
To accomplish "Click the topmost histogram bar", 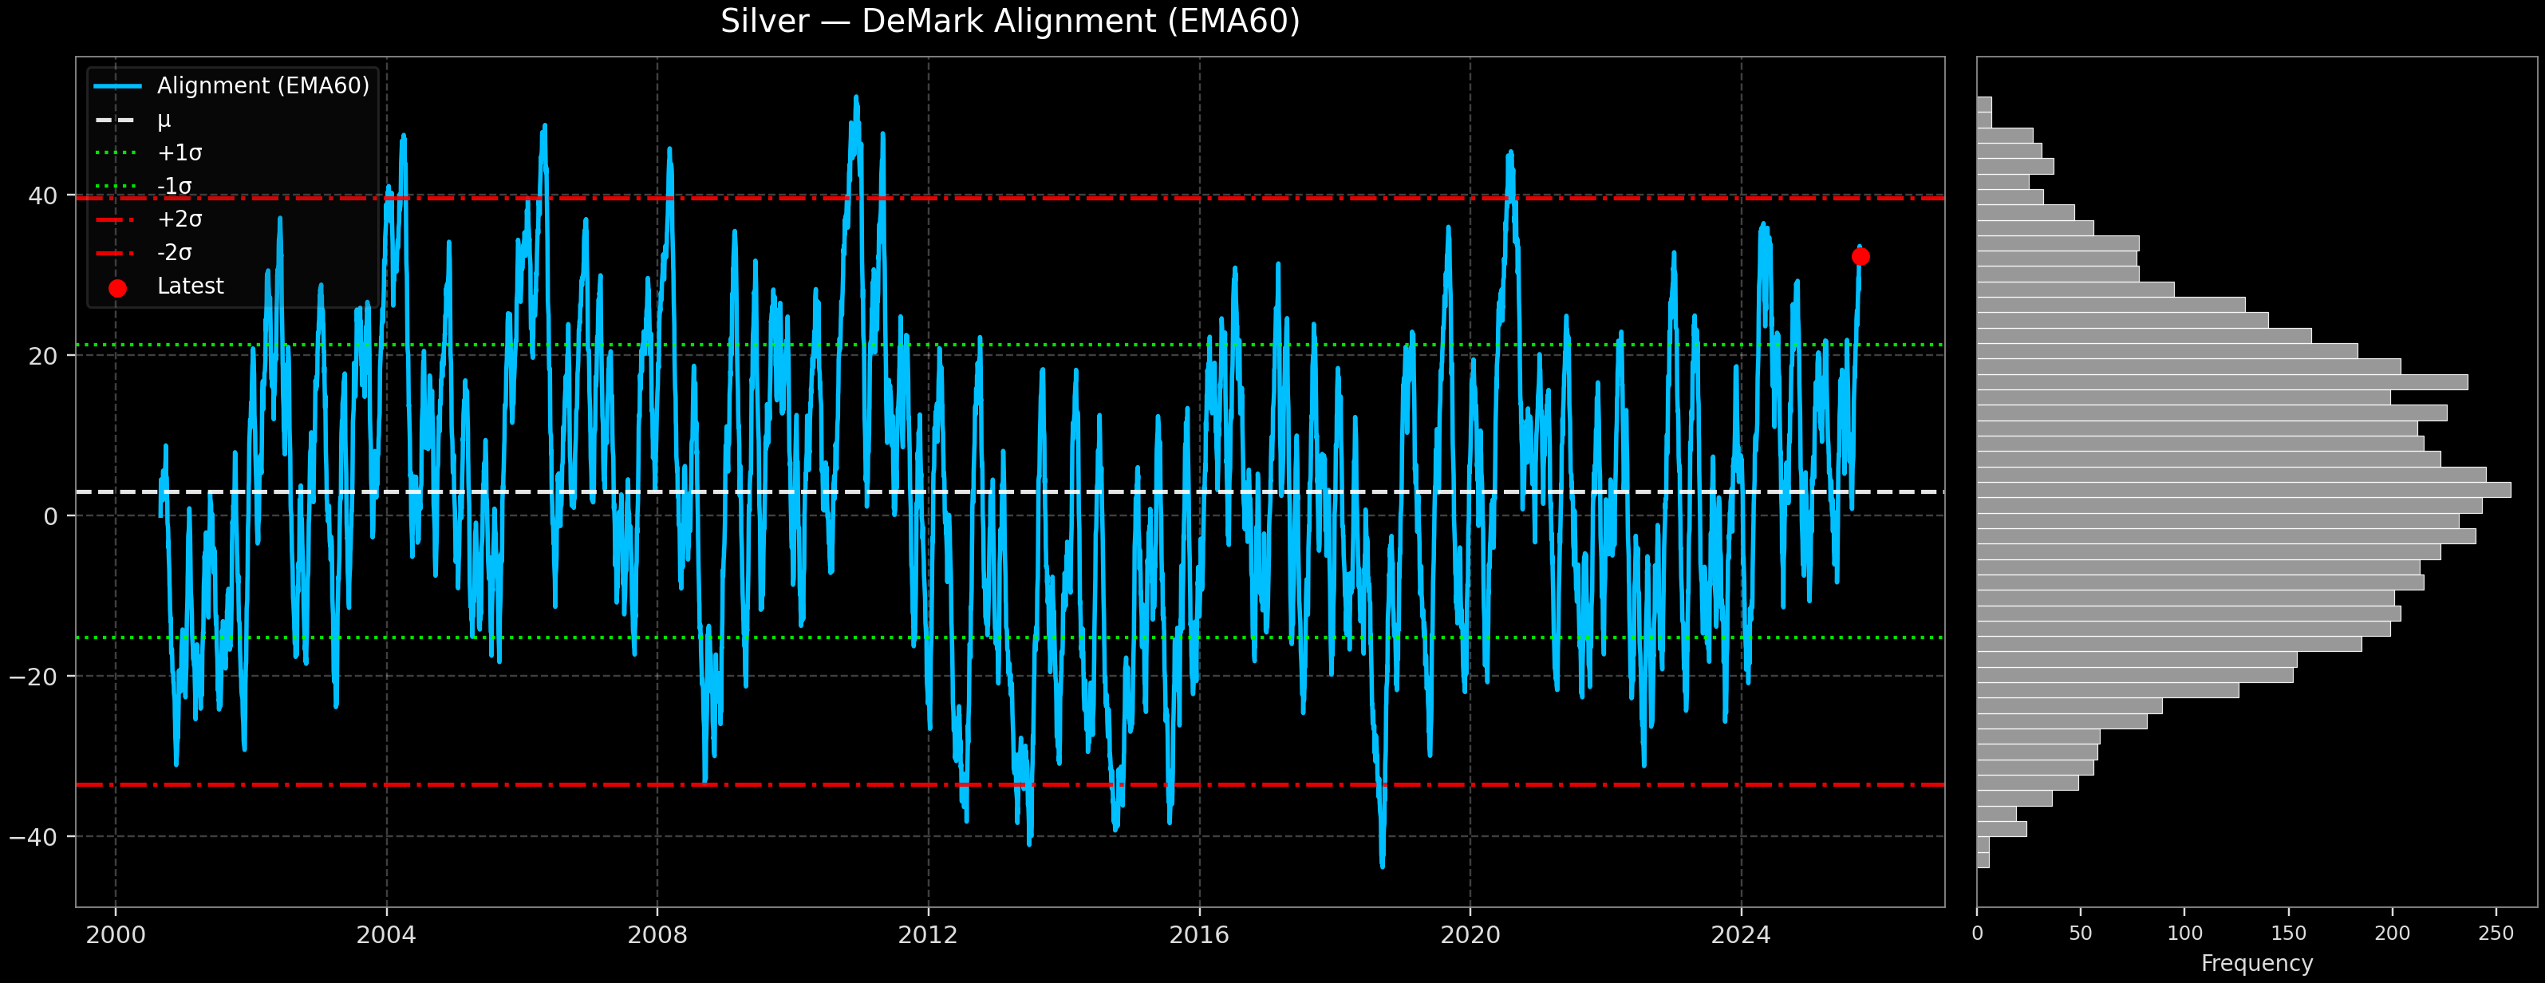I will pyautogui.click(x=1984, y=105).
